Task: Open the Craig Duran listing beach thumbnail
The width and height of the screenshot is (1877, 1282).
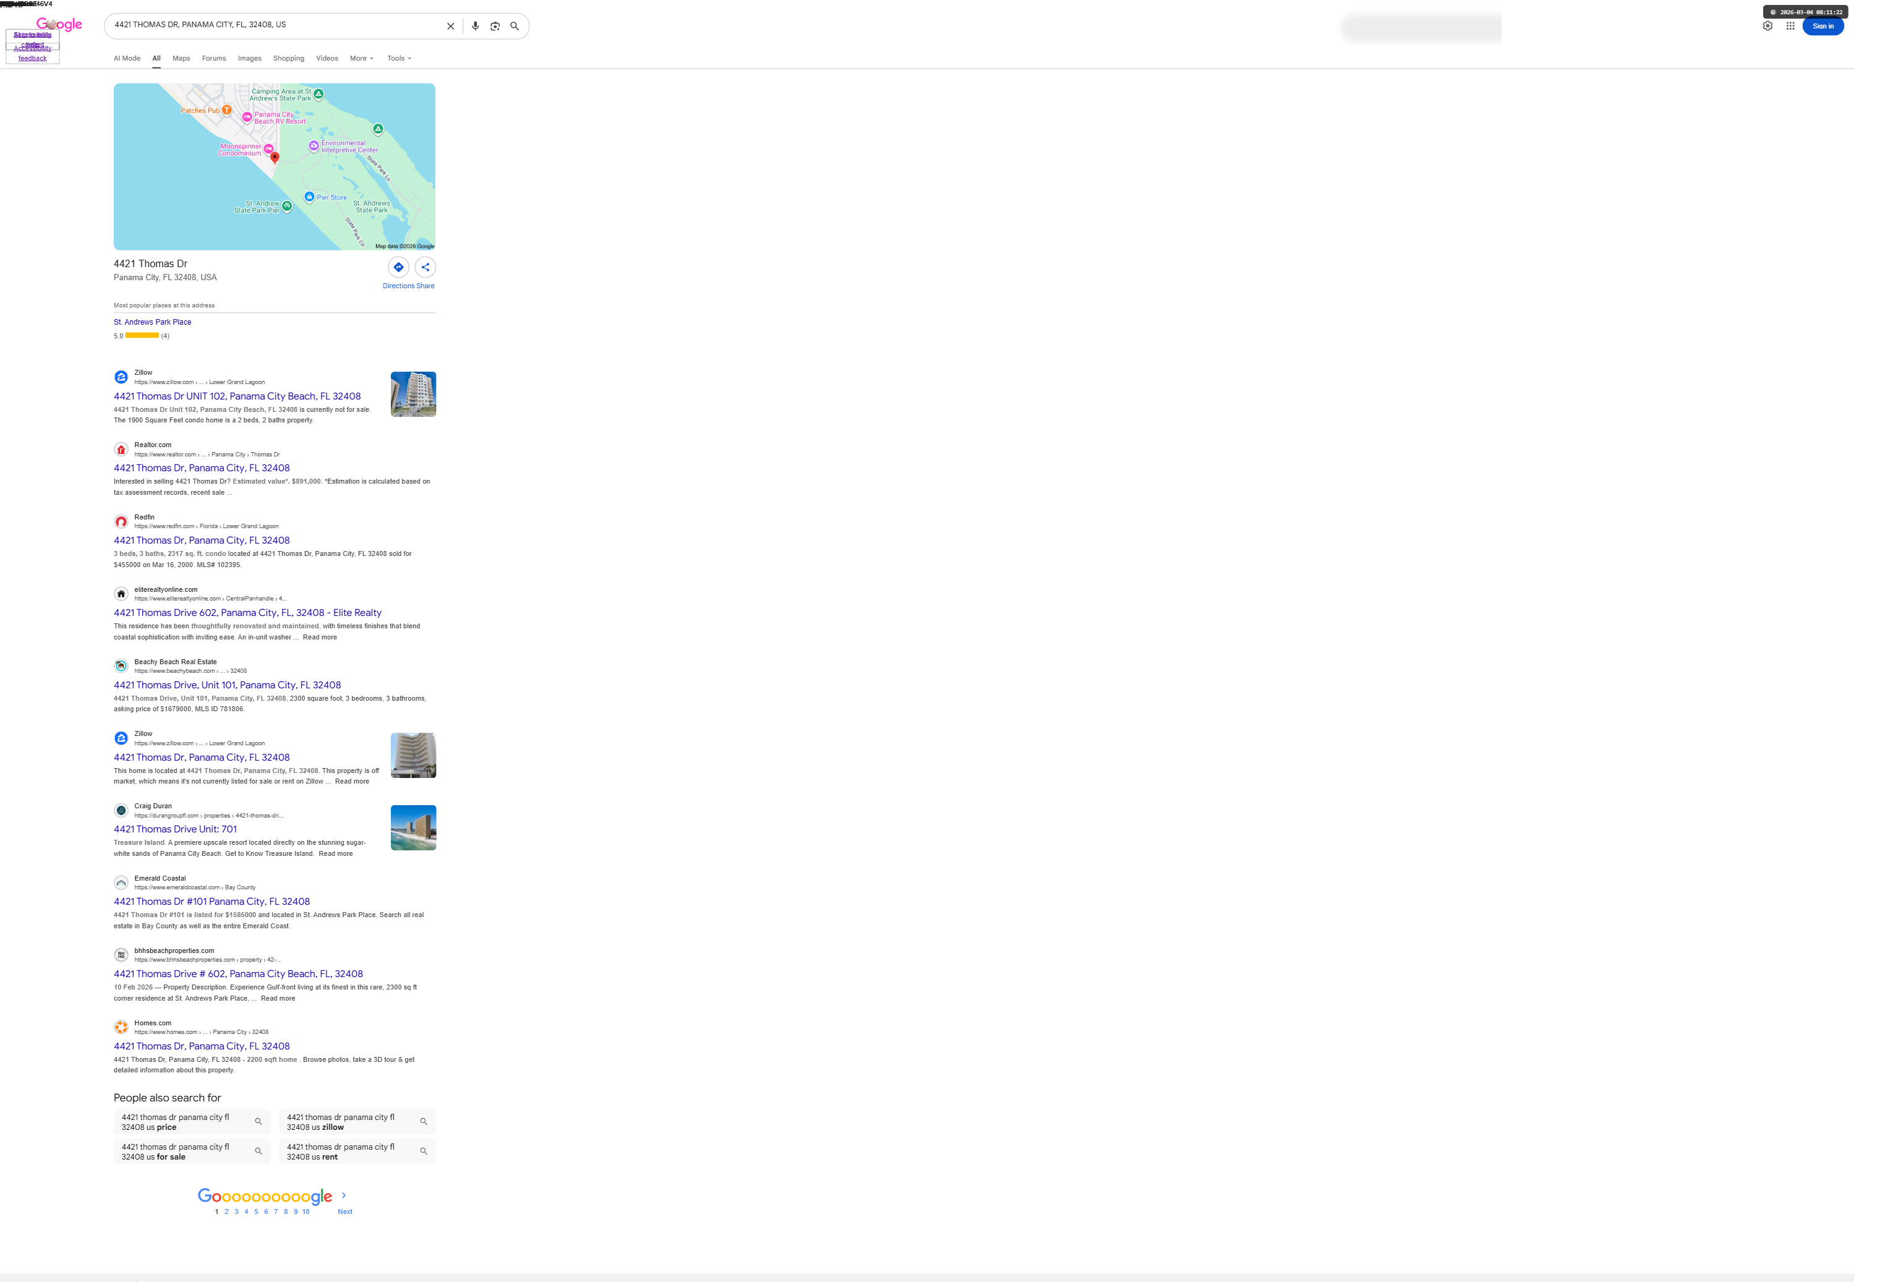Action: 413,828
